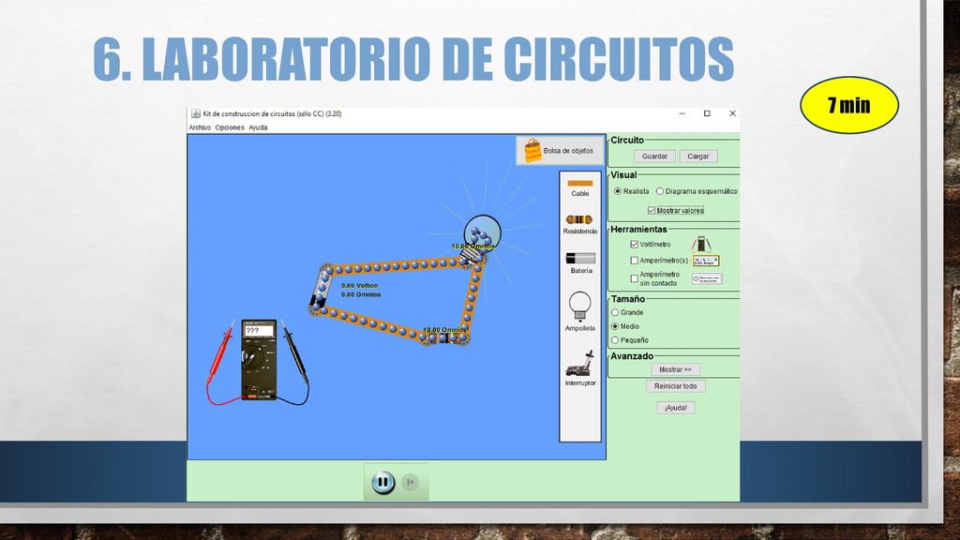
Task: Open the Bolsa de objetos bag
Action: point(561,151)
